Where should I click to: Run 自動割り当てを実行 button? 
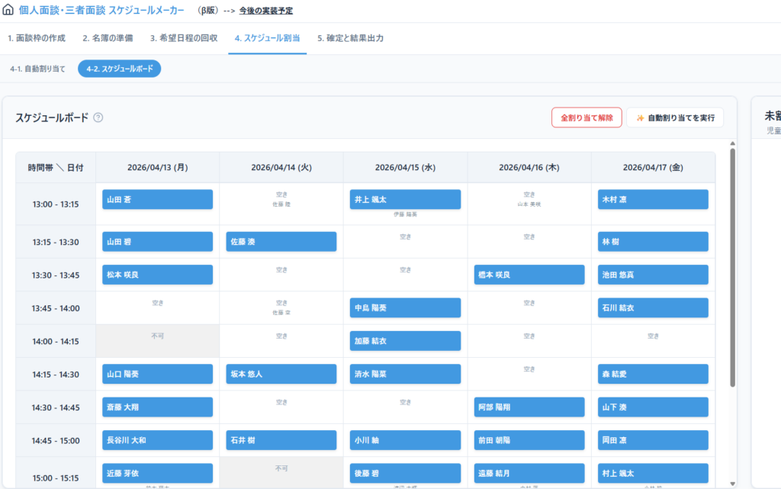point(675,117)
